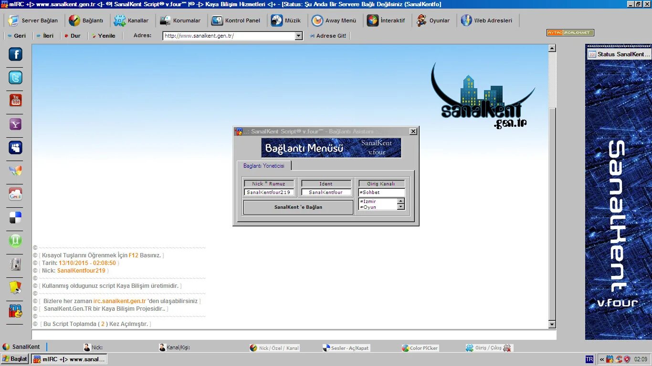The image size is (652, 366).
Task: Close the Bağlantı Asistanı dialog
Action: coord(413,132)
